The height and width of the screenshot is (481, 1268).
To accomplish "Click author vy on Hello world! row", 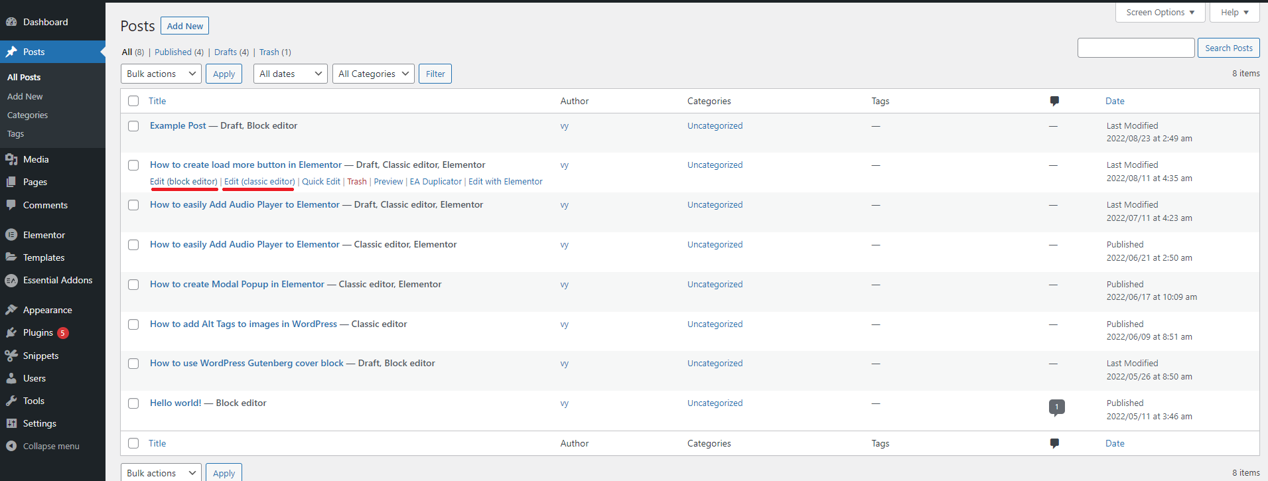I will click(565, 403).
